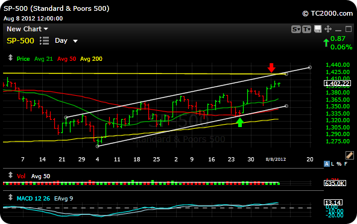This screenshot has width=357, height=224.
Task: Click the 8/8/2012 date axis label
Action: (276, 159)
